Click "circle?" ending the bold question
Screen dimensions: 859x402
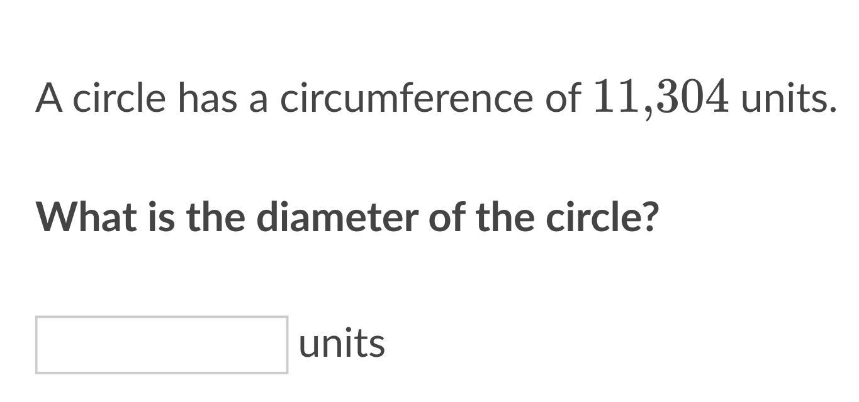(x=602, y=217)
